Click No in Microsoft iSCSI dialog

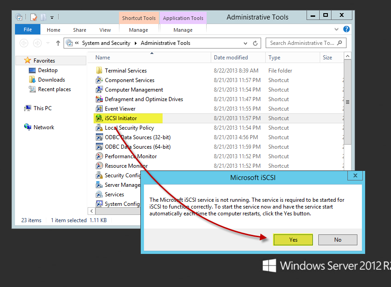point(337,240)
